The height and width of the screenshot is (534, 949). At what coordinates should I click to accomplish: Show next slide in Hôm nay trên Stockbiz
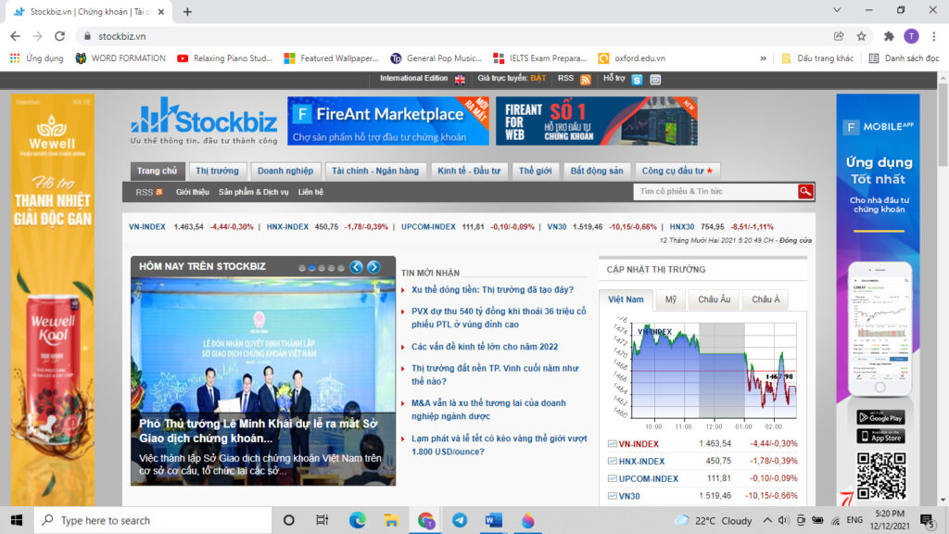tap(374, 267)
